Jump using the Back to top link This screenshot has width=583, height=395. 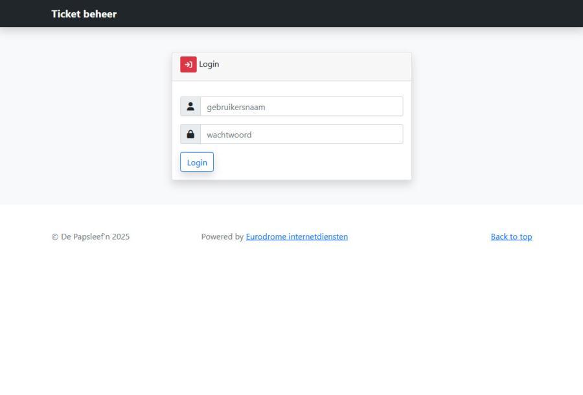[x=511, y=237]
